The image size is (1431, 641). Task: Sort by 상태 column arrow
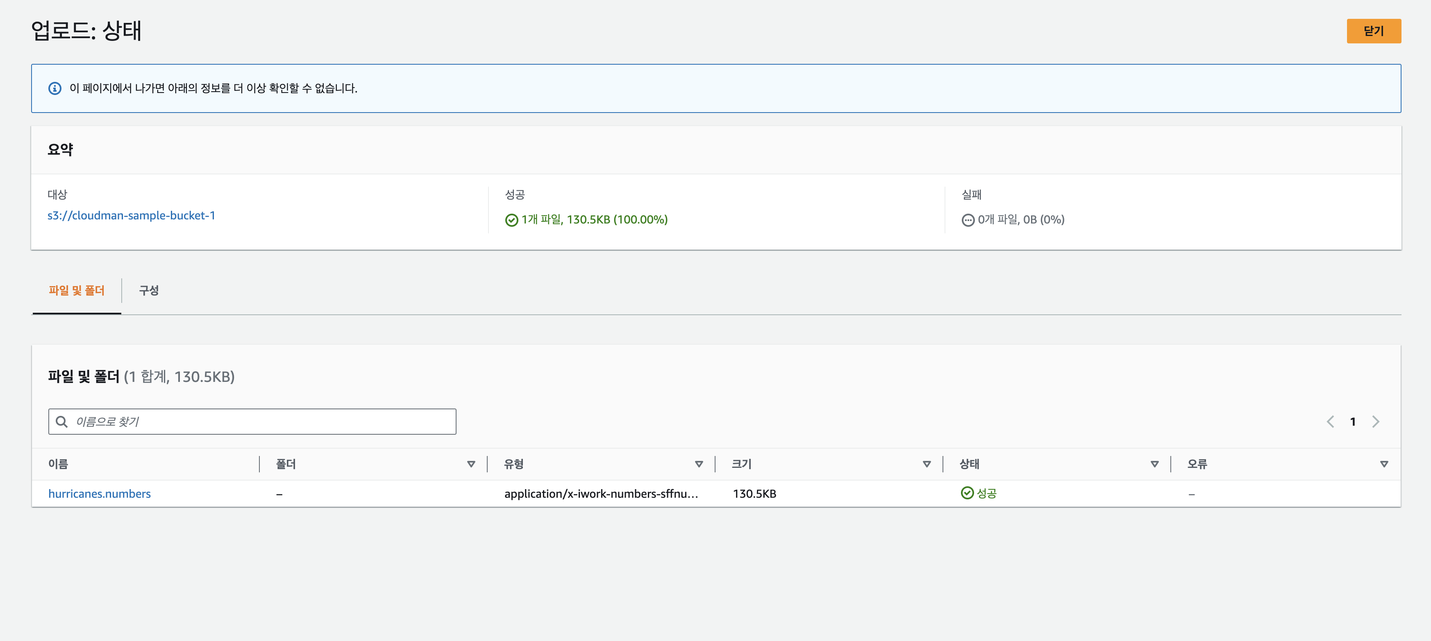(1154, 464)
